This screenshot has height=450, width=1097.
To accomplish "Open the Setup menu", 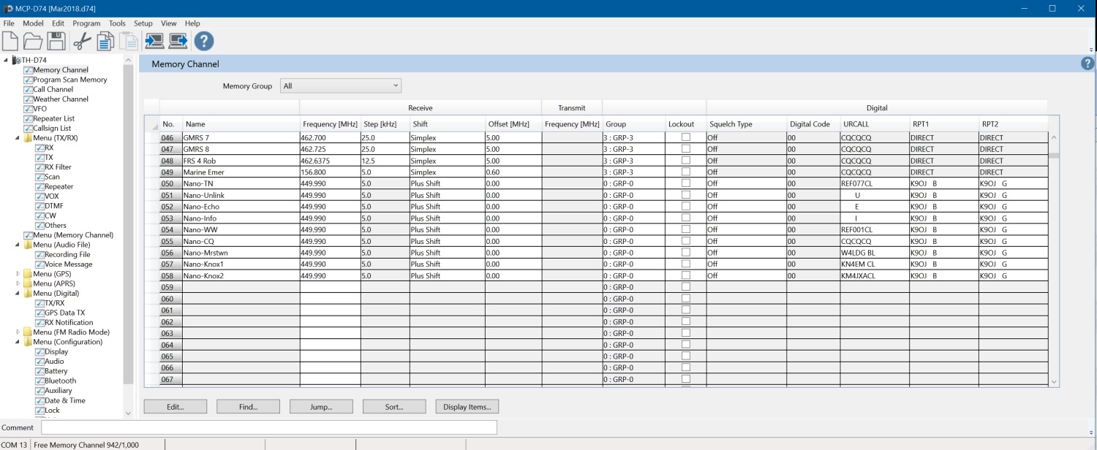I will pos(143,23).
